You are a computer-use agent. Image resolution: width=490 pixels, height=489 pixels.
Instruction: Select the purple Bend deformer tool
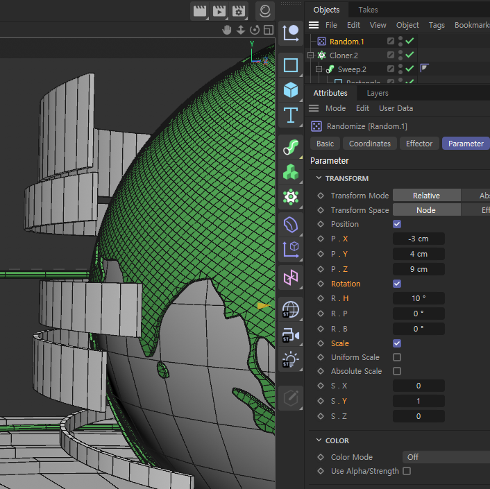[x=291, y=225]
